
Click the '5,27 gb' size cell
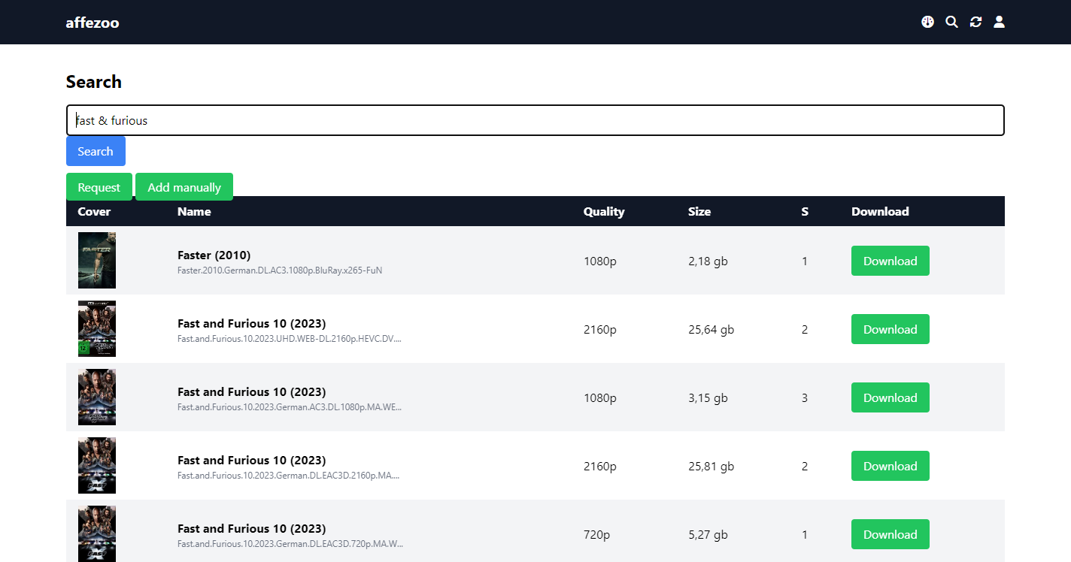[x=708, y=535]
